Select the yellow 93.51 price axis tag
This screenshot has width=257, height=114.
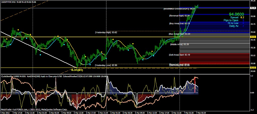pyautogui.click(x=253, y=37)
